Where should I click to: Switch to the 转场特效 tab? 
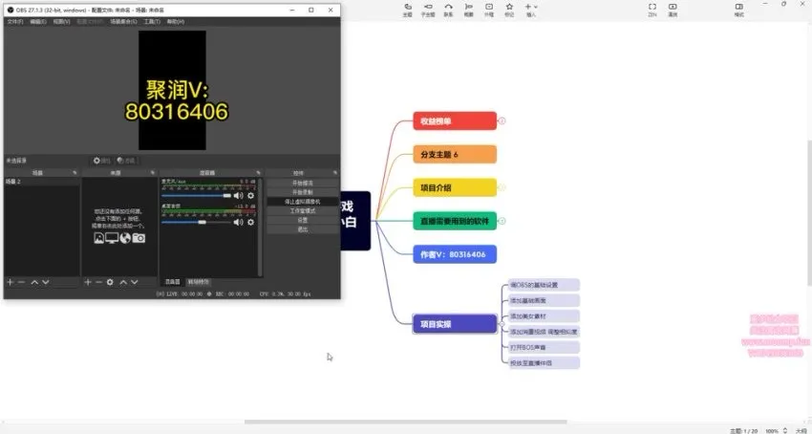199,282
